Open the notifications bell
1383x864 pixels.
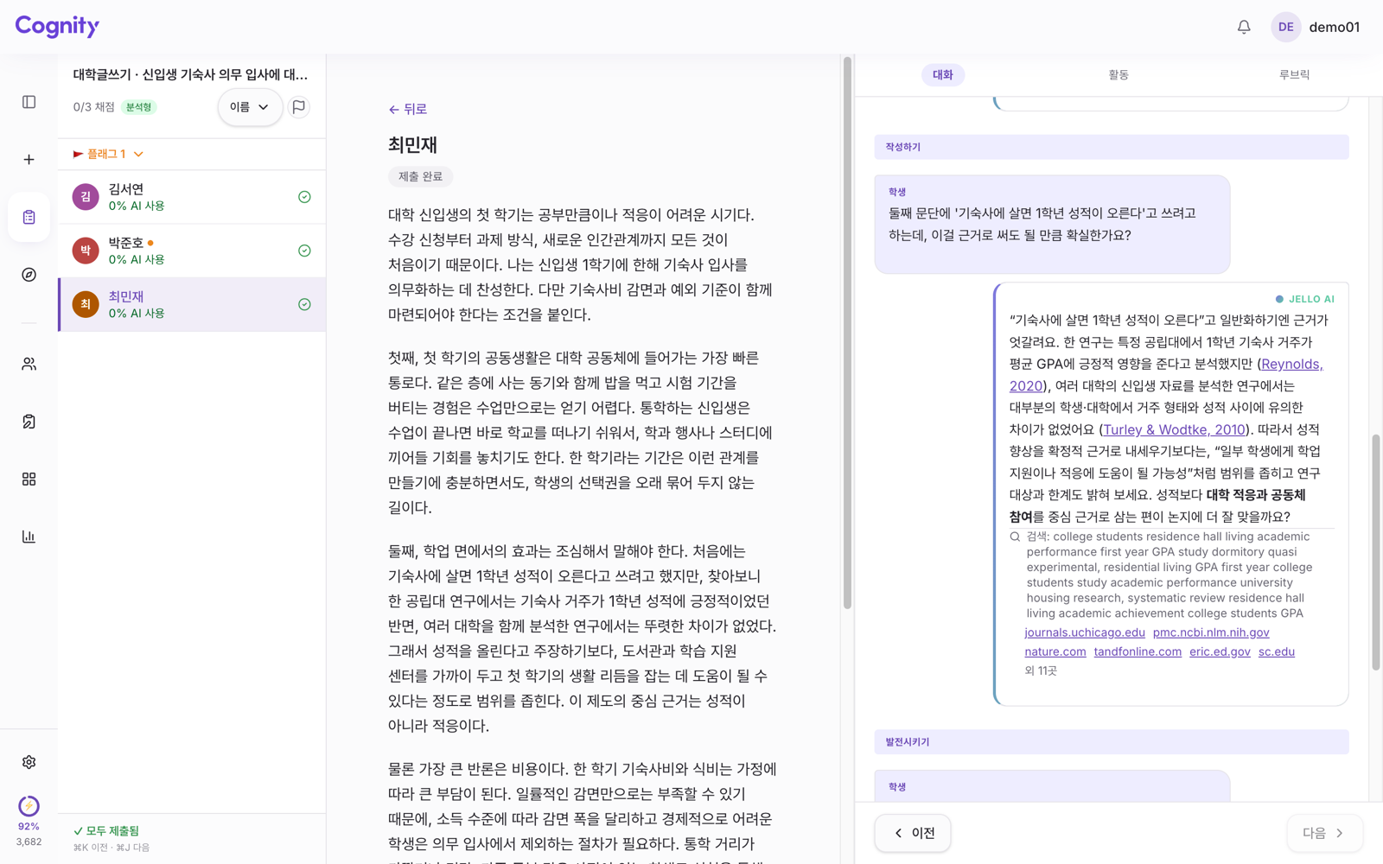pos(1244,27)
